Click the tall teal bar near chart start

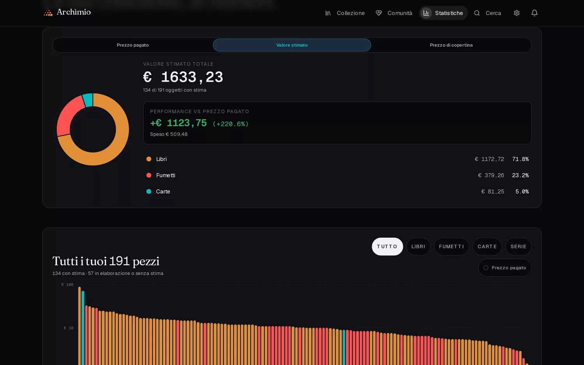click(x=83, y=328)
